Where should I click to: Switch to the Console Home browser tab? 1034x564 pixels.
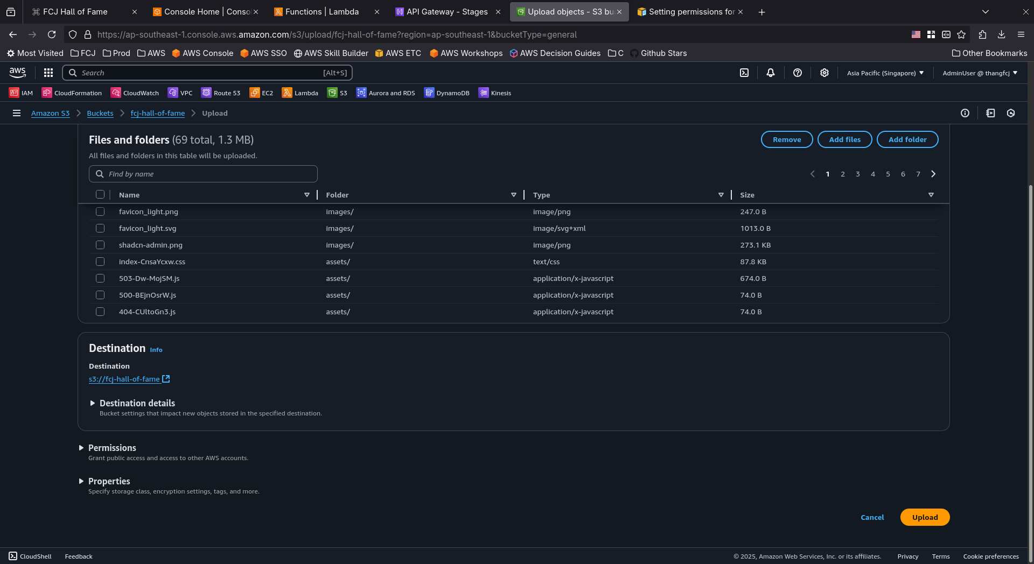coord(206,12)
